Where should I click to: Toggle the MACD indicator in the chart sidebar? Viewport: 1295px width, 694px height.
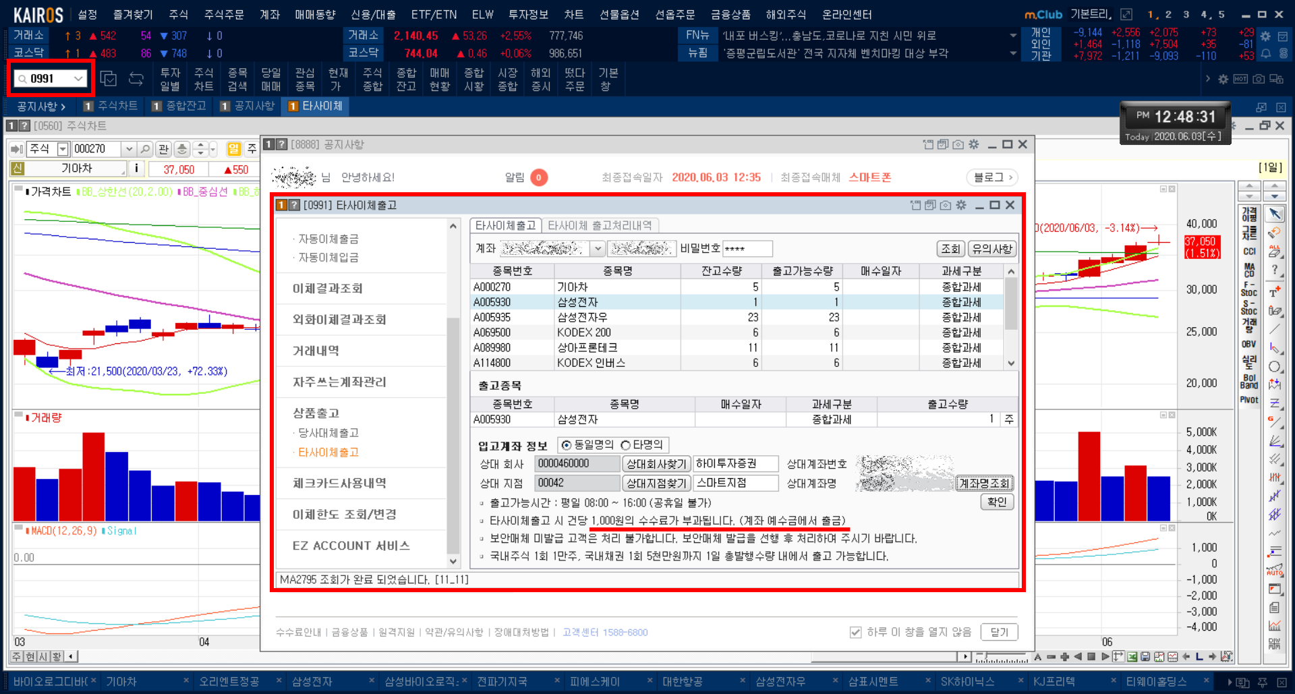(1249, 270)
